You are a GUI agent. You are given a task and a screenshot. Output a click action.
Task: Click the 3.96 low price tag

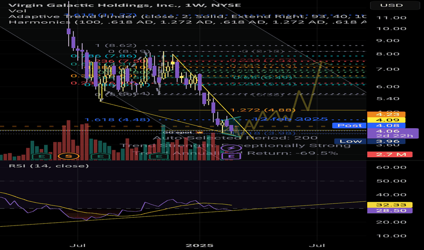386,141
